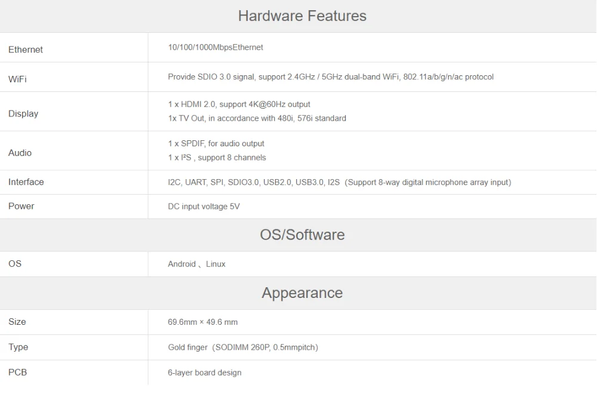
Task: Click the OS/Software section heading
Action: click(x=302, y=235)
